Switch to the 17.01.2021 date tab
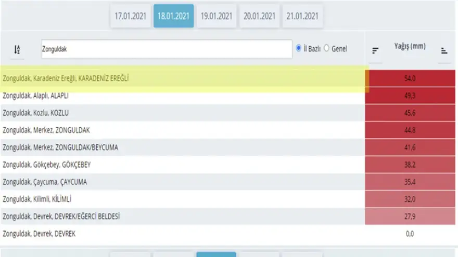458x257 pixels. tap(131, 16)
